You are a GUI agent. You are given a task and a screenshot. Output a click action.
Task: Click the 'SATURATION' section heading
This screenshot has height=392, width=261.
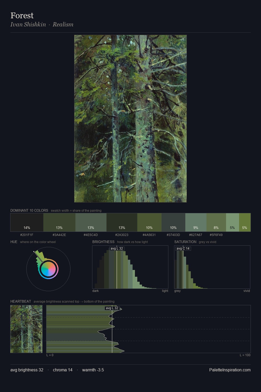click(x=185, y=242)
